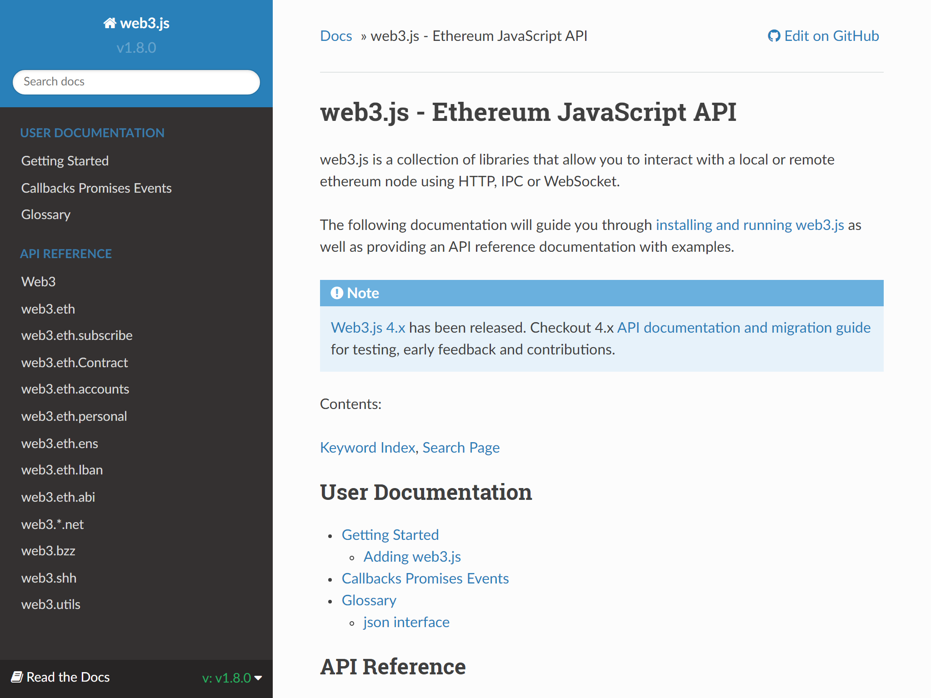Open the Adding web3.js nested link

[x=412, y=556]
